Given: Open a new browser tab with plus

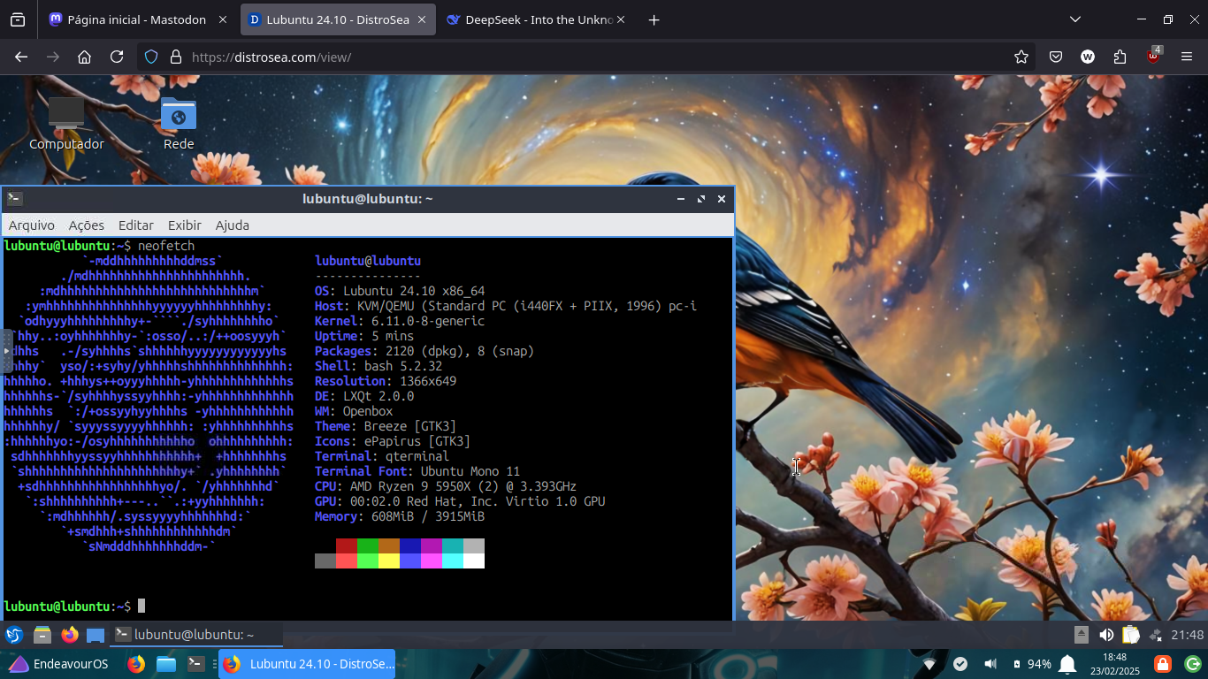Looking at the screenshot, I should (x=654, y=19).
